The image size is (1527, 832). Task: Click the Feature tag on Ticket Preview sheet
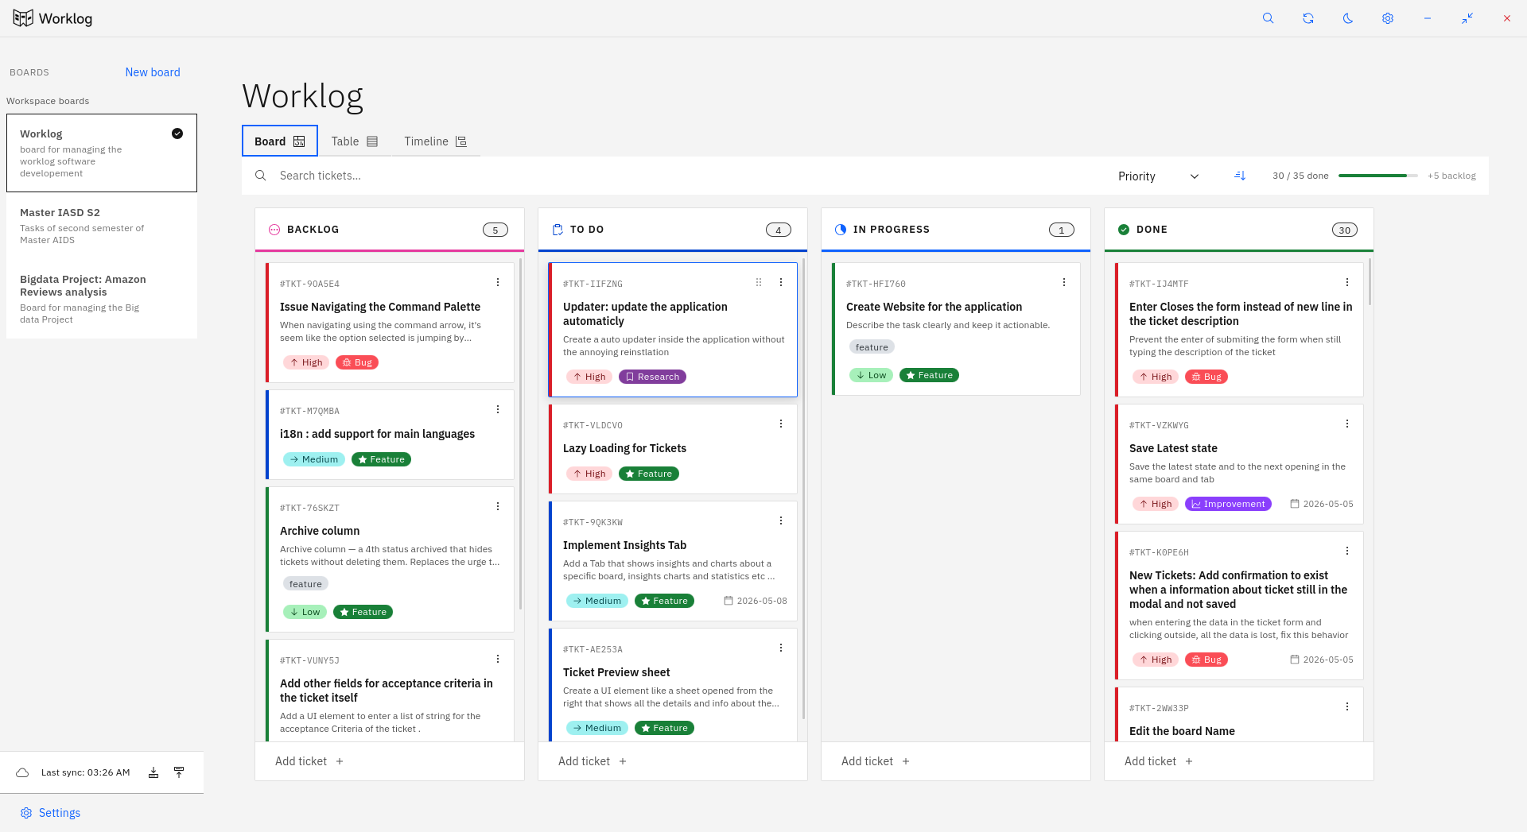point(664,728)
